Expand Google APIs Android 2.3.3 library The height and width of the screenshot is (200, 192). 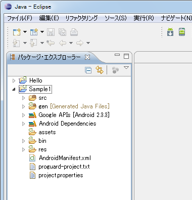click(24, 115)
